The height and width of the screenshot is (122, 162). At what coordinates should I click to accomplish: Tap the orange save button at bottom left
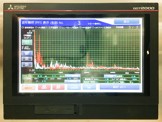(x=28, y=87)
